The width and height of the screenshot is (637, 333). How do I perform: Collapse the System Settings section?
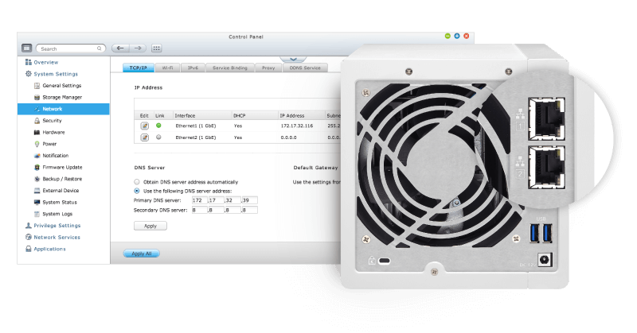pyautogui.click(x=55, y=74)
